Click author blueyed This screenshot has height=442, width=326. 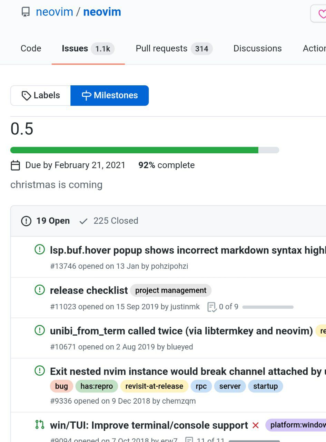click(180, 347)
